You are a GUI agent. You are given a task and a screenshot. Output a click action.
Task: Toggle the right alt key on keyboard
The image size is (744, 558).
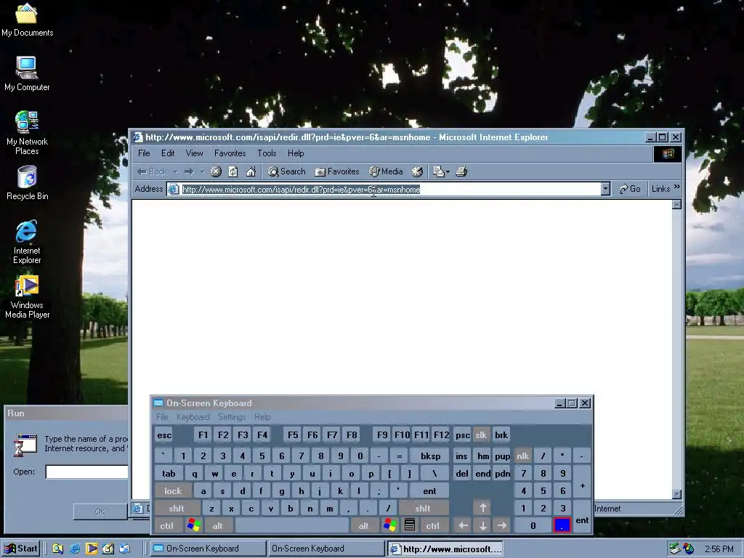(364, 525)
